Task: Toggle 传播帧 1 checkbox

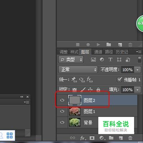Action: [x=119, y=80]
